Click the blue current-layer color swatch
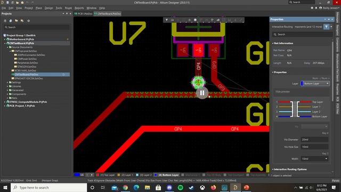This screenshot has width=341, height=192. click(x=77, y=175)
